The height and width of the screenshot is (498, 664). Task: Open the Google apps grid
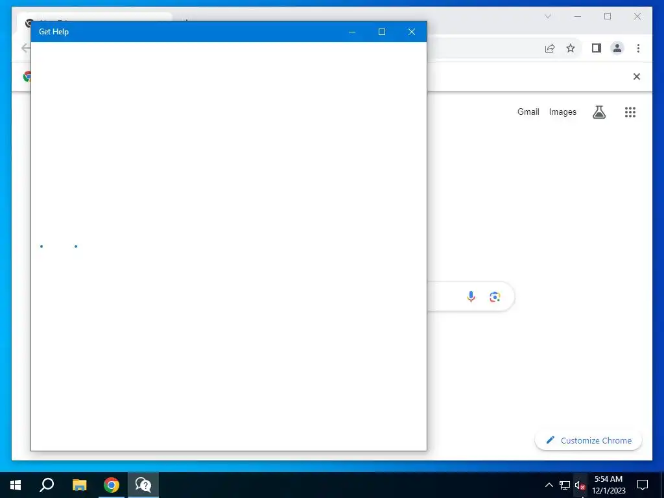630,112
